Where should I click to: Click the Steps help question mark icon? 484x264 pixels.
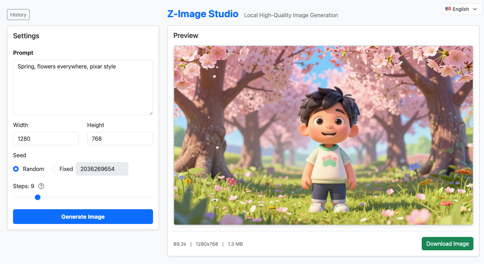coord(41,186)
